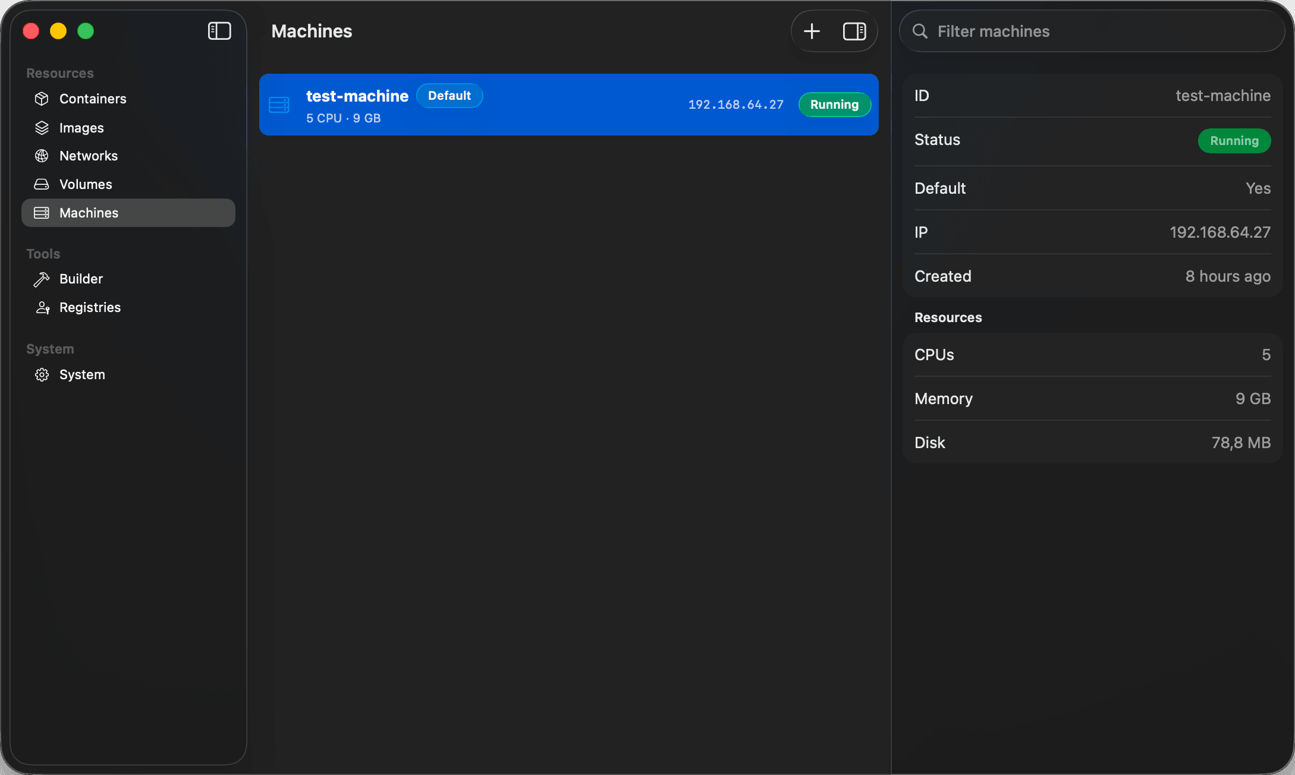Click the plus icon to add machine
Image resolution: width=1295 pixels, height=775 pixels.
click(x=812, y=31)
